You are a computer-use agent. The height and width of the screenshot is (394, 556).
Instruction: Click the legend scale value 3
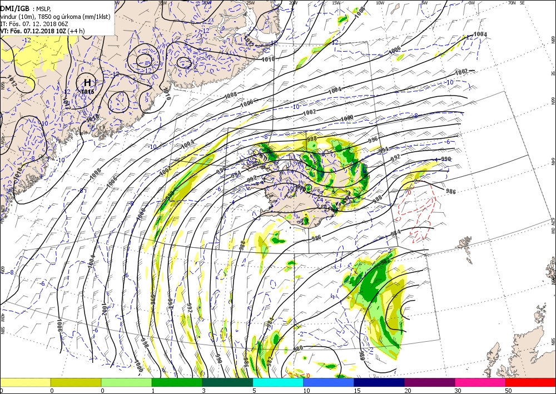pyautogui.click(x=203, y=391)
